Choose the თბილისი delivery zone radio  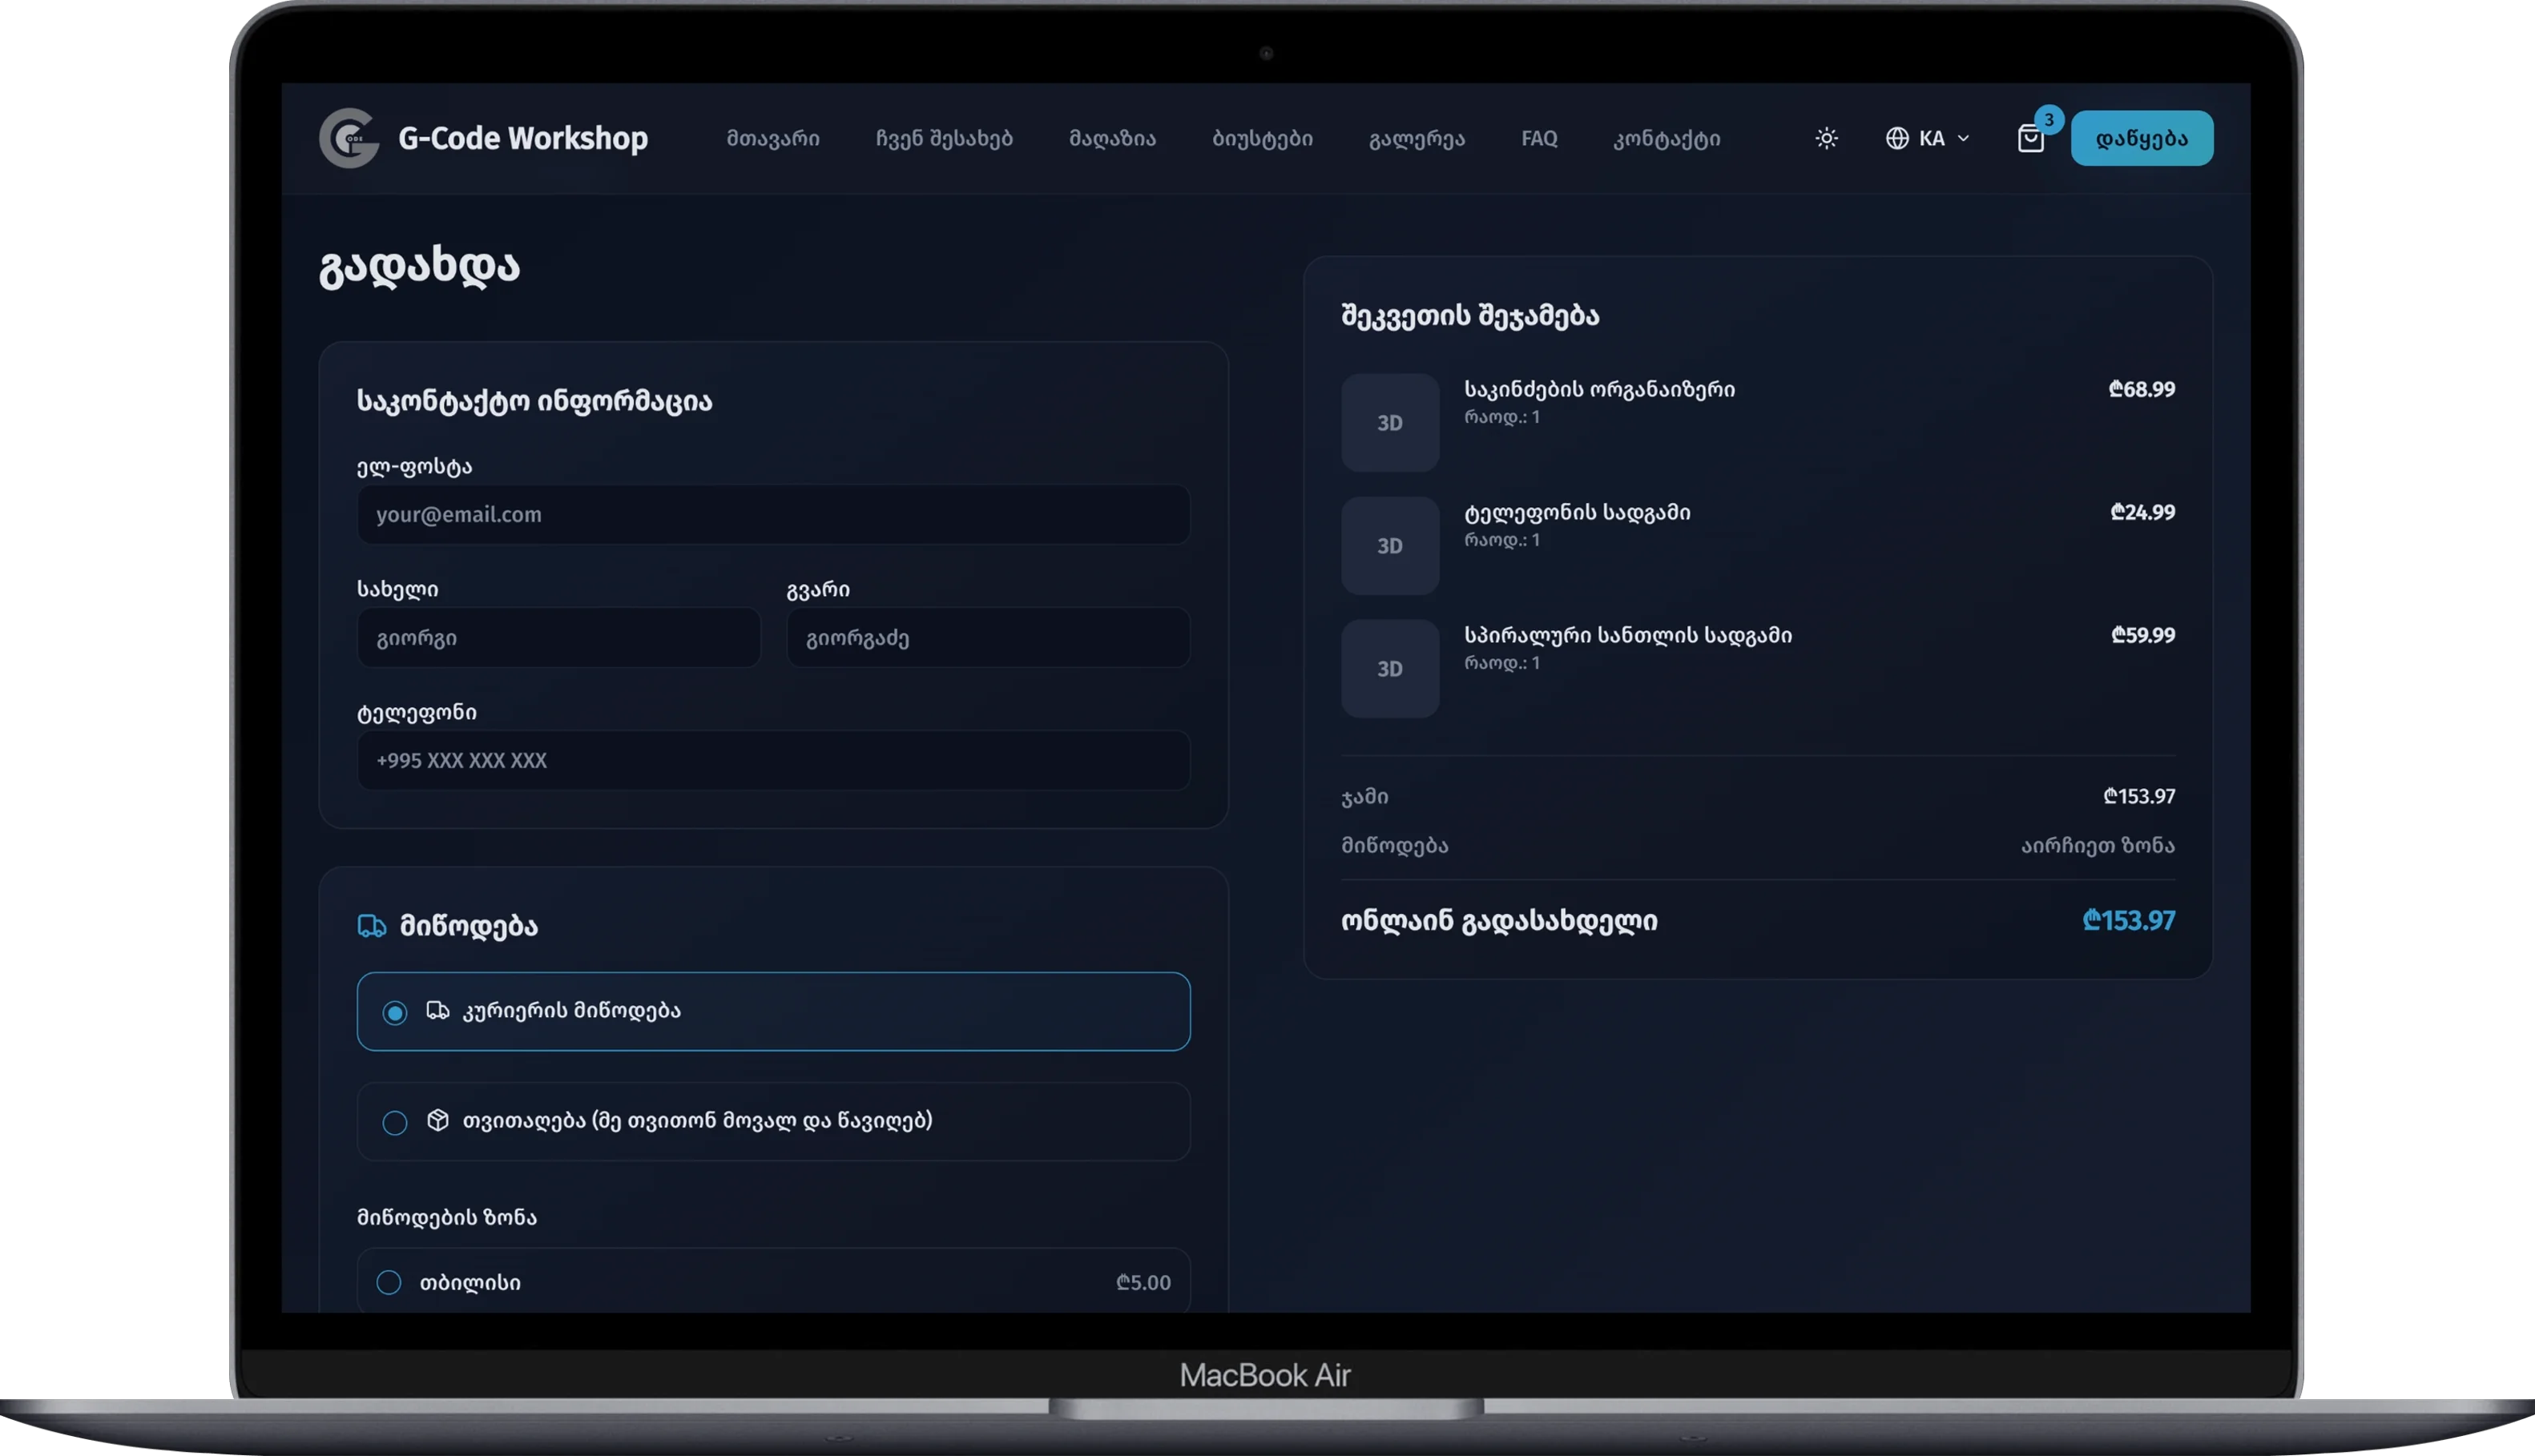(388, 1282)
